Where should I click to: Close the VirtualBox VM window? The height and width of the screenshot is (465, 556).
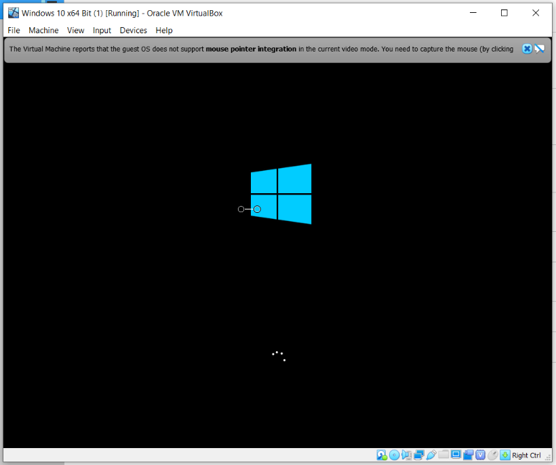[x=536, y=13]
